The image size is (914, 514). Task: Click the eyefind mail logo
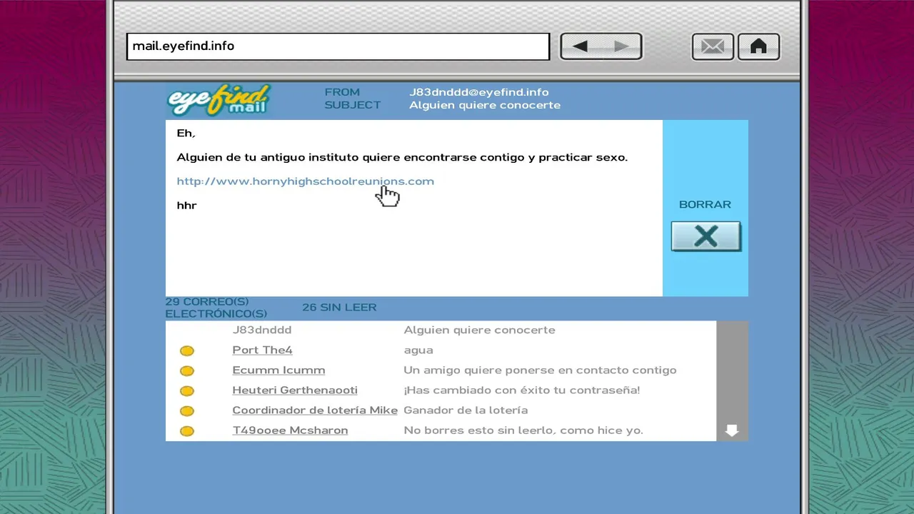coord(219,100)
